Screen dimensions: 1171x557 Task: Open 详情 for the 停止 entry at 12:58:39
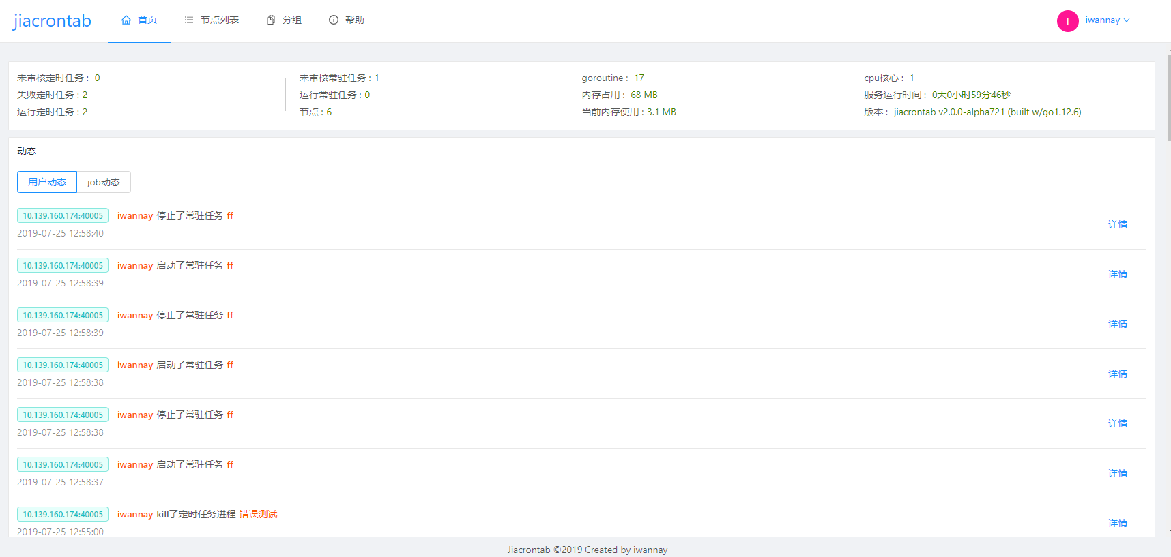1118,324
